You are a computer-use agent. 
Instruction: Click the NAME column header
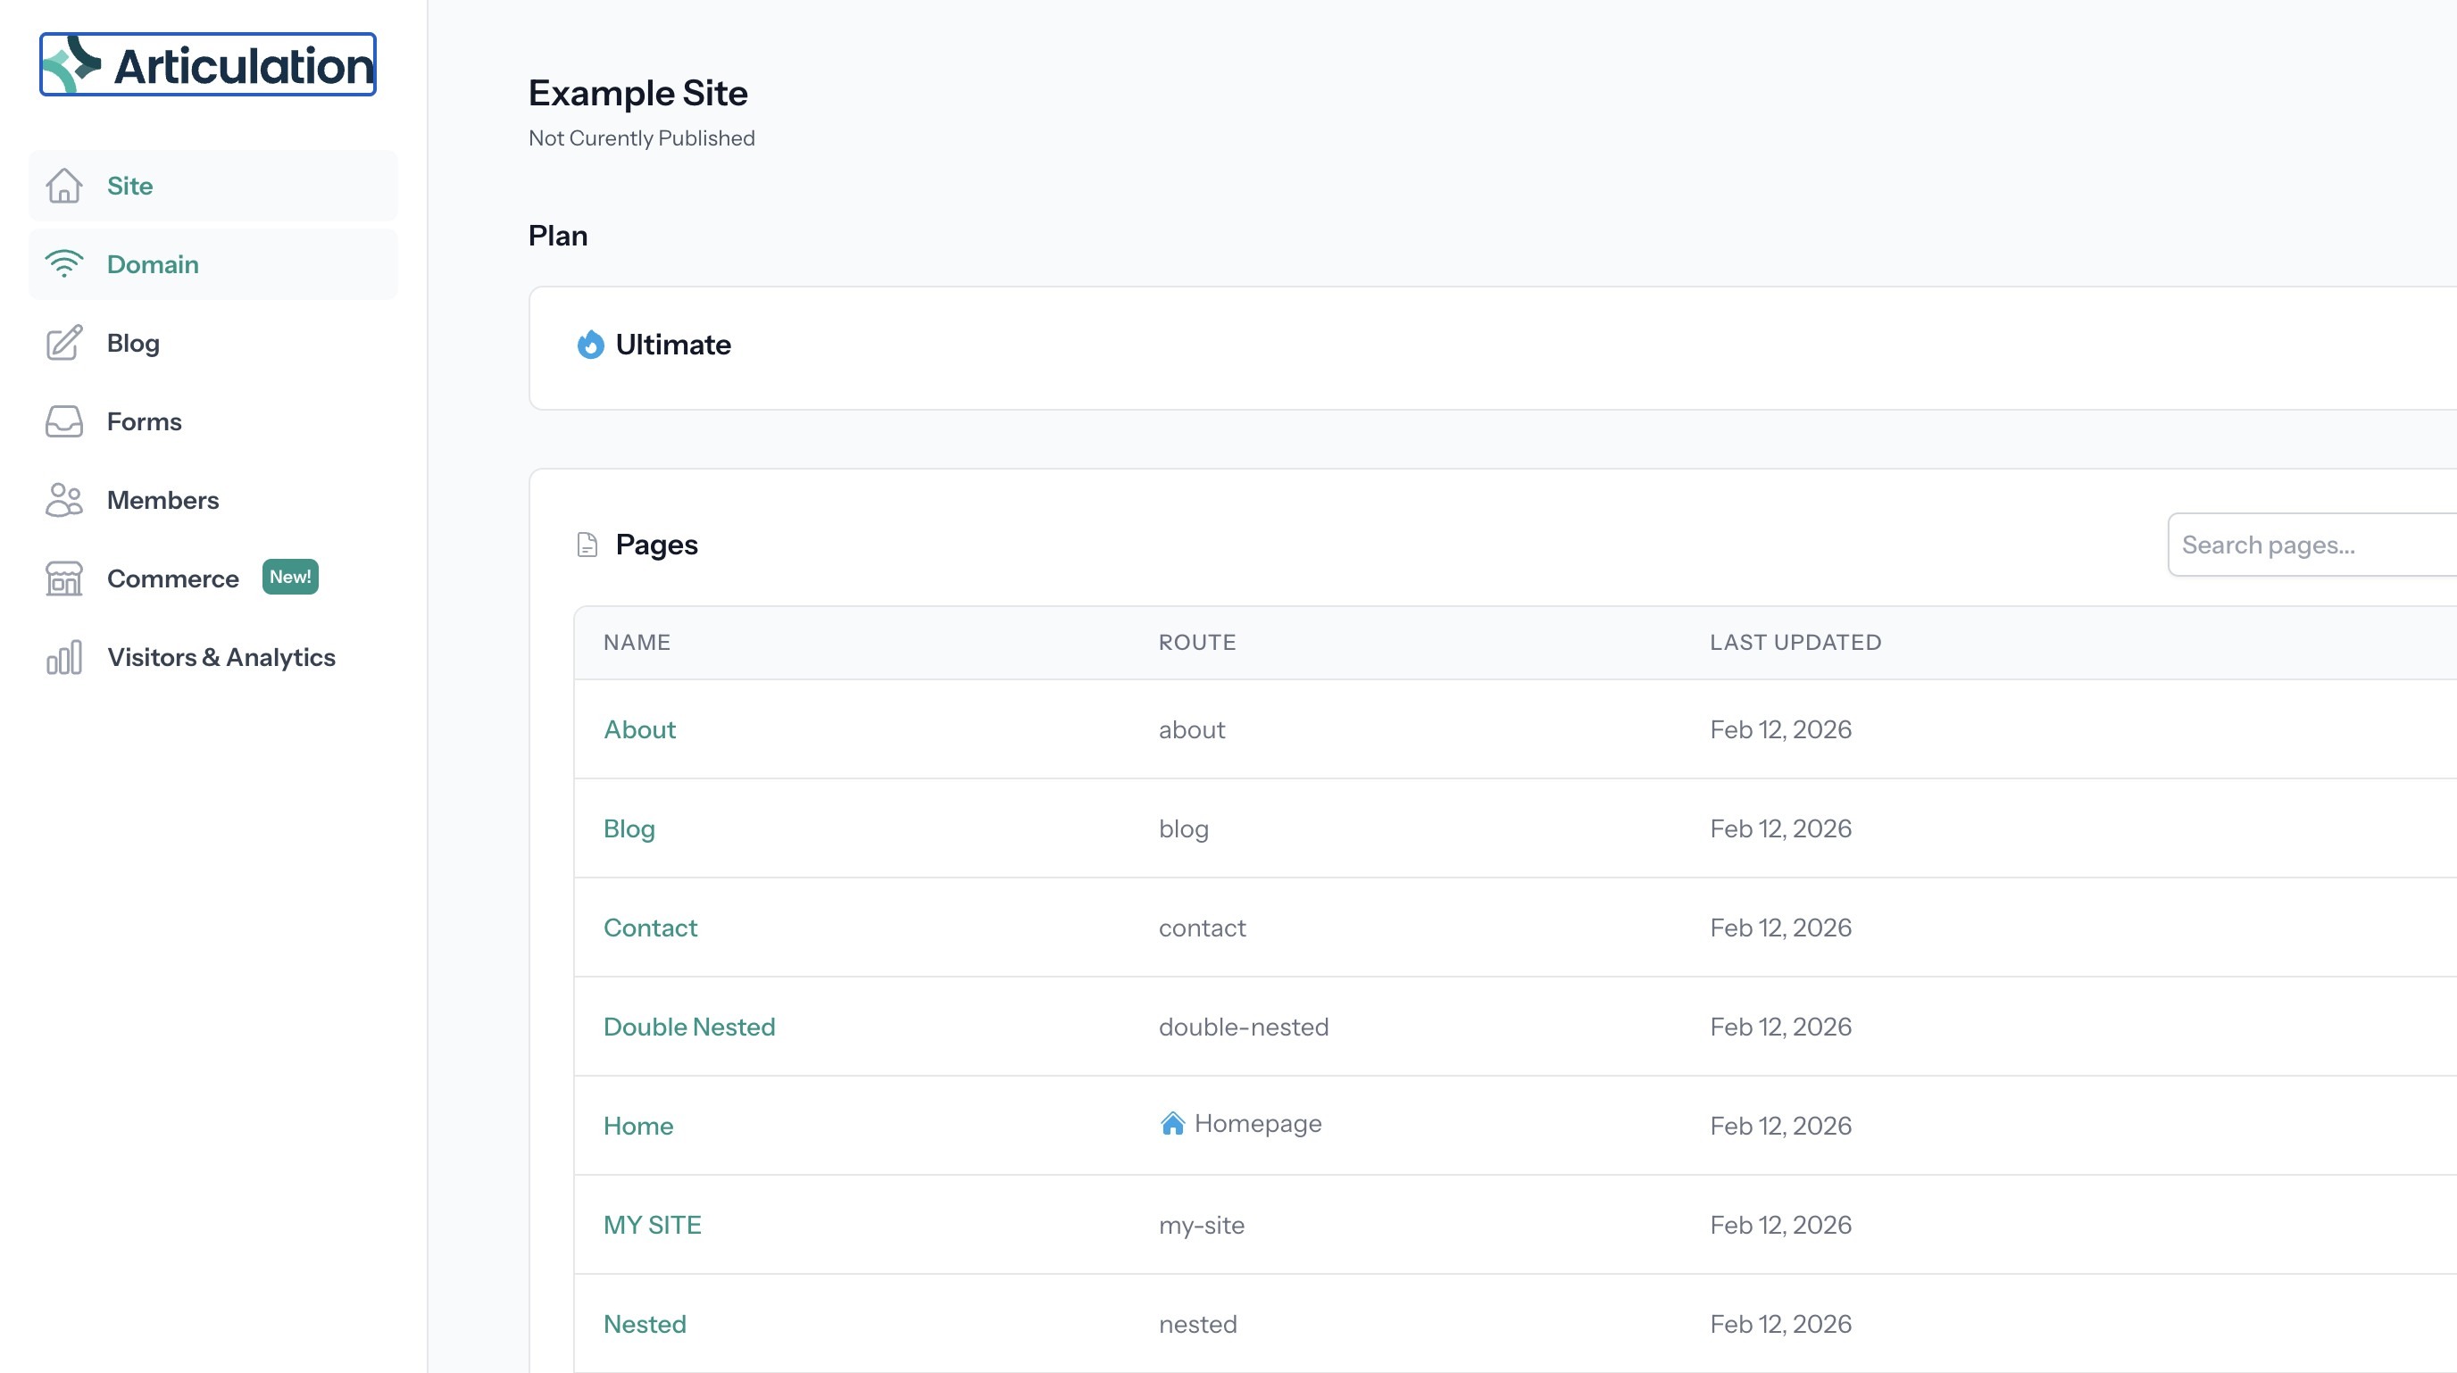tap(637, 643)
